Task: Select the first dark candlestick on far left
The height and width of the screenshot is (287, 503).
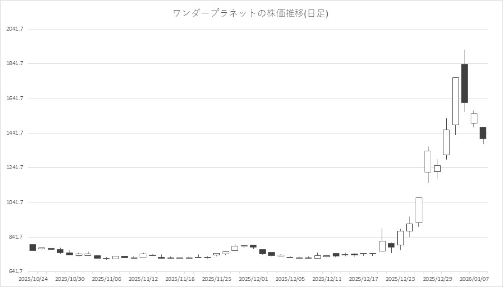Action: pyautogui.click(x=33, y=248)
